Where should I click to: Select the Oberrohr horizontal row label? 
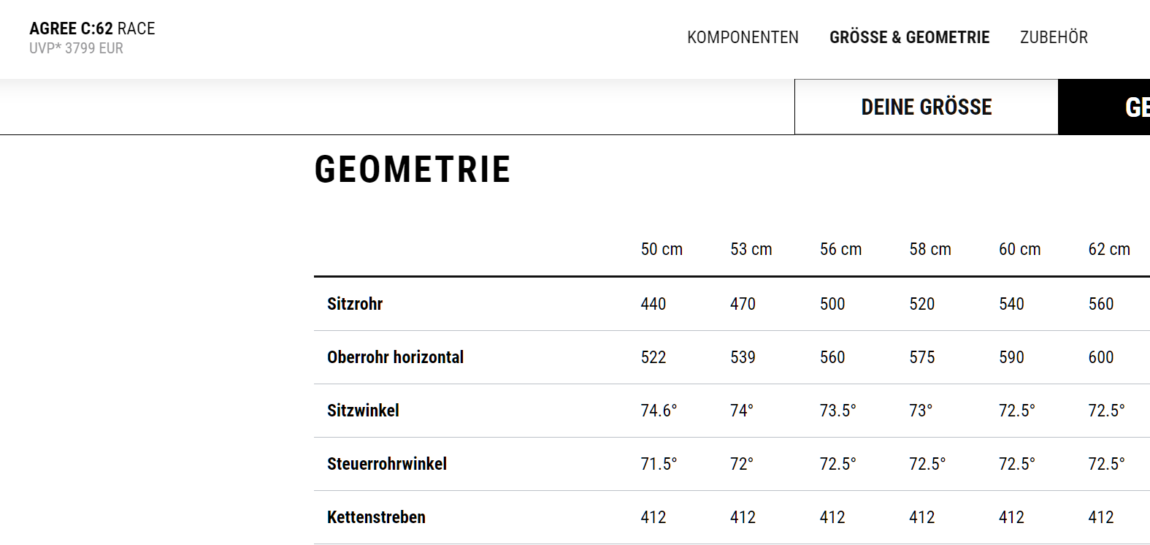[395, 357]
